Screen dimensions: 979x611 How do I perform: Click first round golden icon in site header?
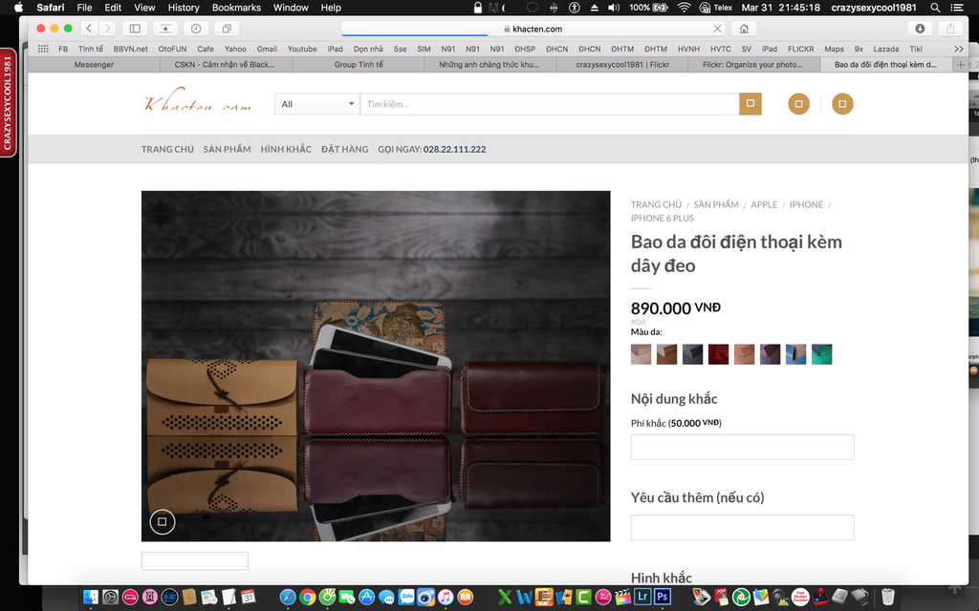tap(798, 104)
